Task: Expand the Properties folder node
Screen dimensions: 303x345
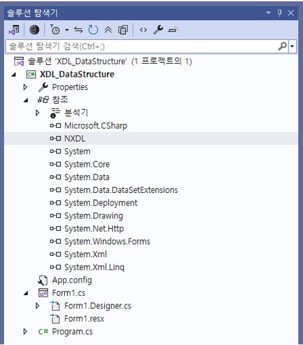Action: [25, 87]
